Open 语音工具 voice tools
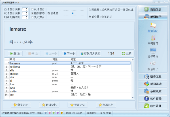The image size is (170, 117). click(x=153, y=77)
